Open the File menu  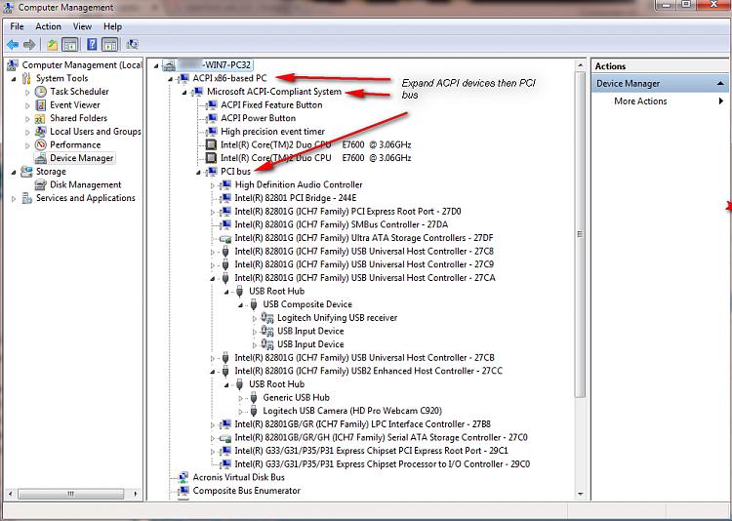pyautogui.click(x=17, y=26)
